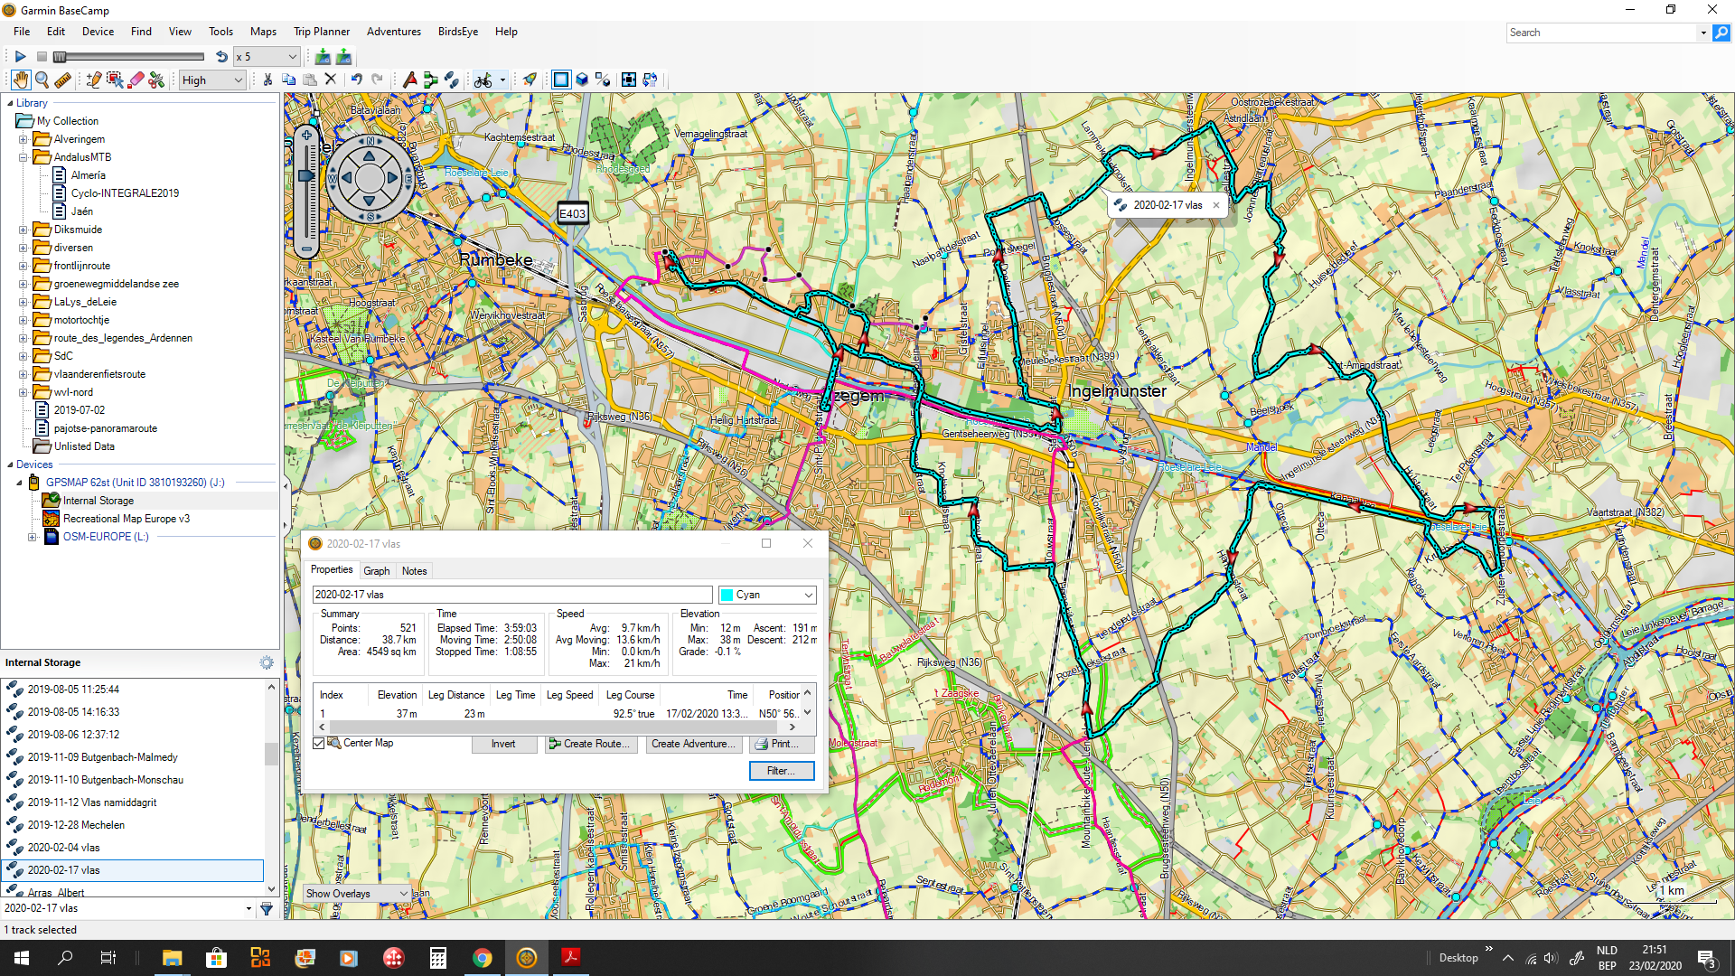
Task: Open Internal Storage gear options
Action: coord(267,662)
